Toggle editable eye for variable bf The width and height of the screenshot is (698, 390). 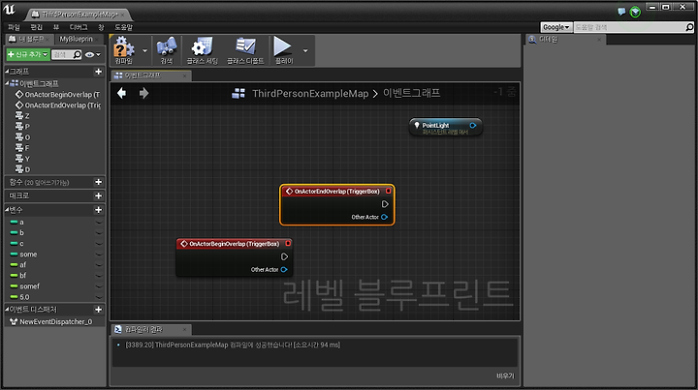point(99,276)
